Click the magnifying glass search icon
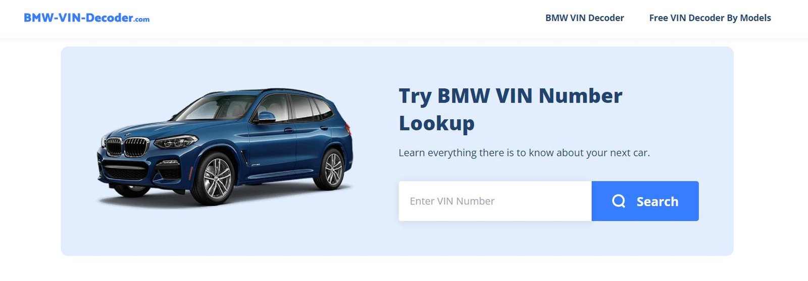 (619, 201)
